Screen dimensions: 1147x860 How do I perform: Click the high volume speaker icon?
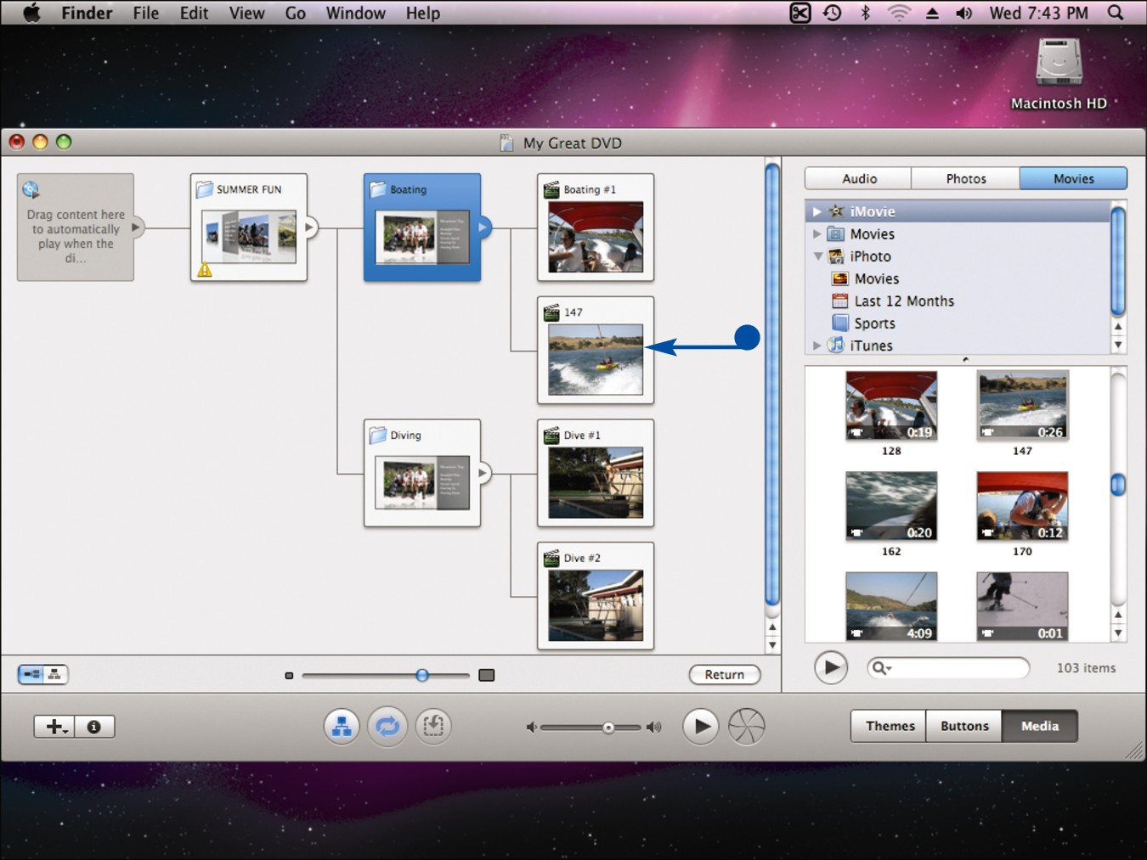(653, 728)
